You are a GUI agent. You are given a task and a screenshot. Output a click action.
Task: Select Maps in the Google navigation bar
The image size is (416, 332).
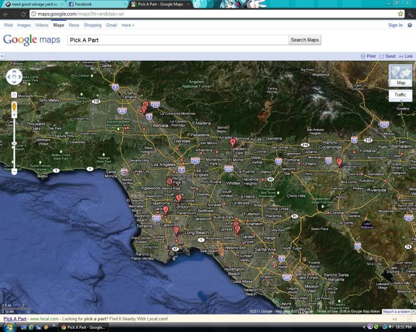click(x=59, y=25)
